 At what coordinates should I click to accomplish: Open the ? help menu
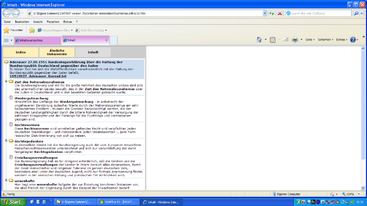click(77, 22)
